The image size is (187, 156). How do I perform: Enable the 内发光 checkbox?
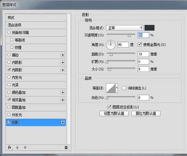tap(9, 77)
